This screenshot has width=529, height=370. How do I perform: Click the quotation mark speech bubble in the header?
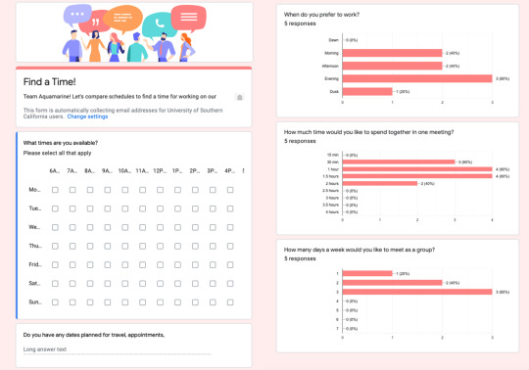[x=94, y=23]
